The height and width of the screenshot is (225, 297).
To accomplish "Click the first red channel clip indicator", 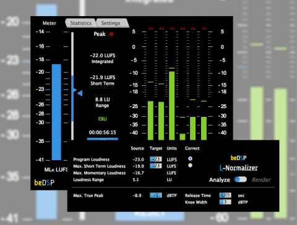I will (x=151, y=28).
